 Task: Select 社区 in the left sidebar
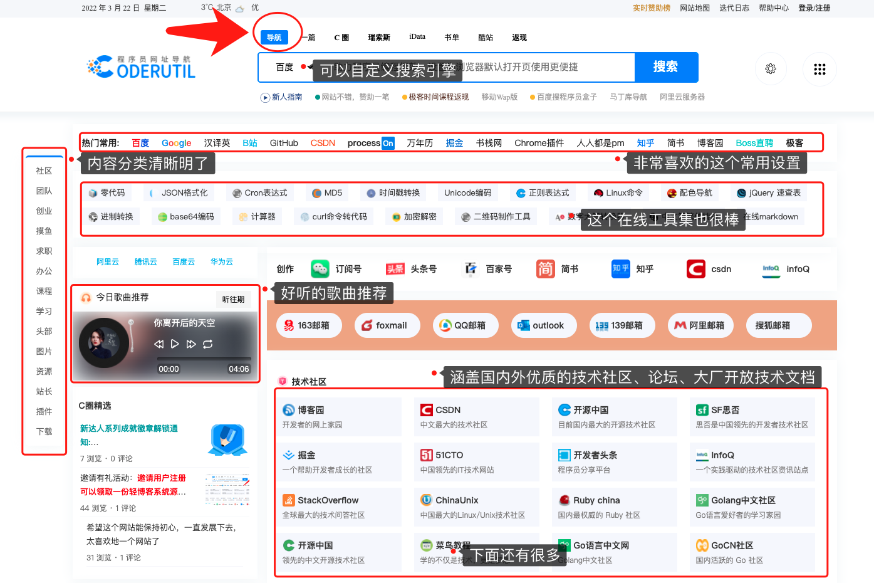click(x=44, y=171)
